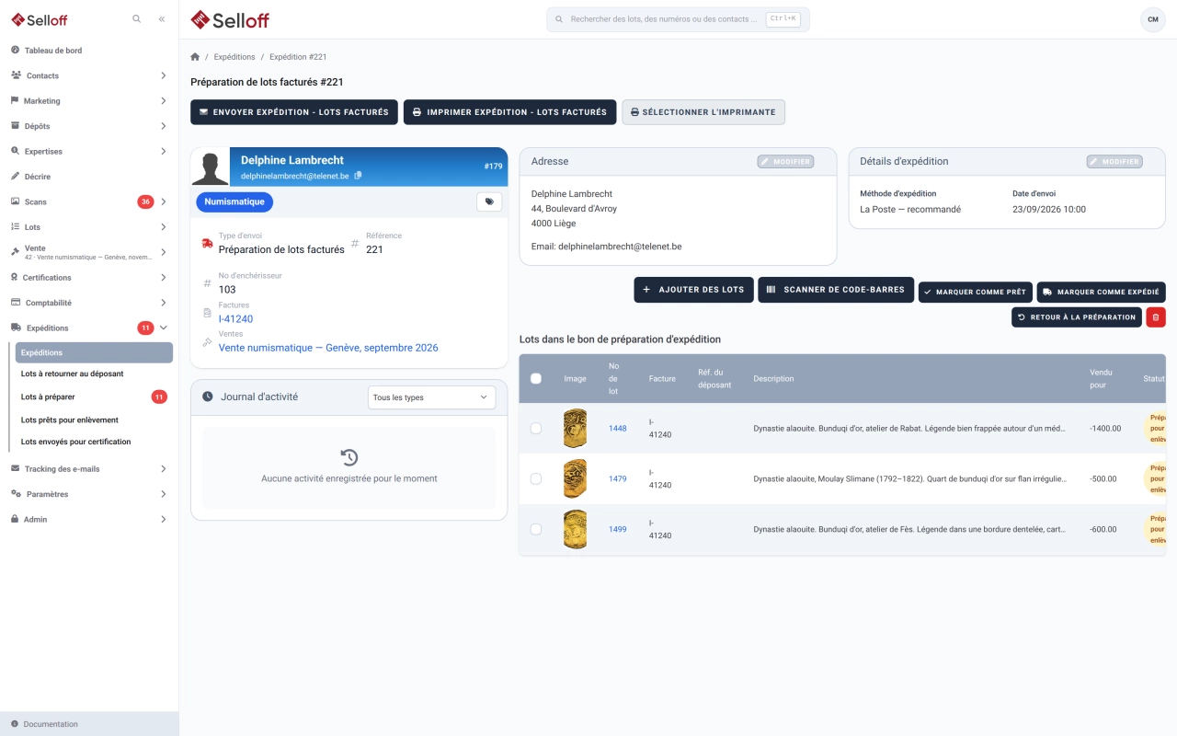Copy Delphine Lambrecht's email address icon

point(359,175)
